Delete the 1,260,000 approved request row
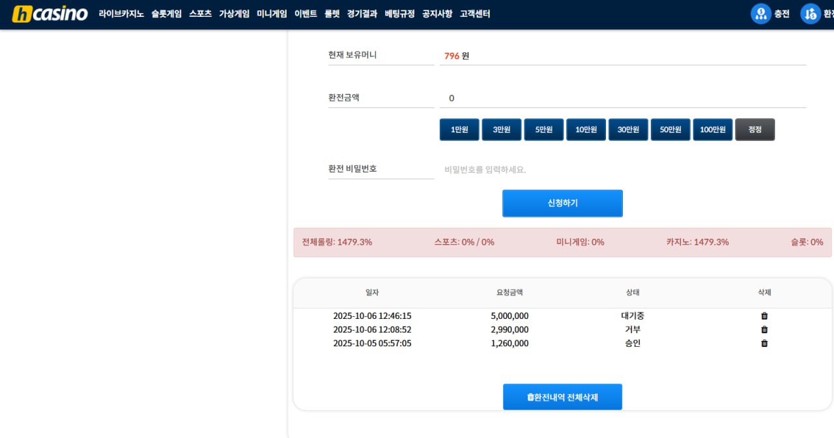 pos(764,344)
